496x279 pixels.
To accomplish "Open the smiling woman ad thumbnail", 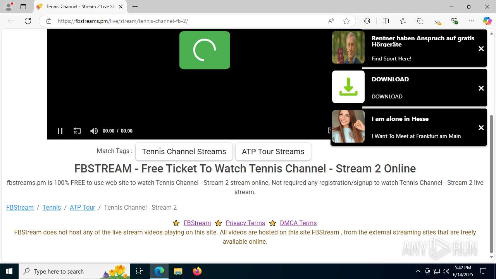I will (348, 126).
